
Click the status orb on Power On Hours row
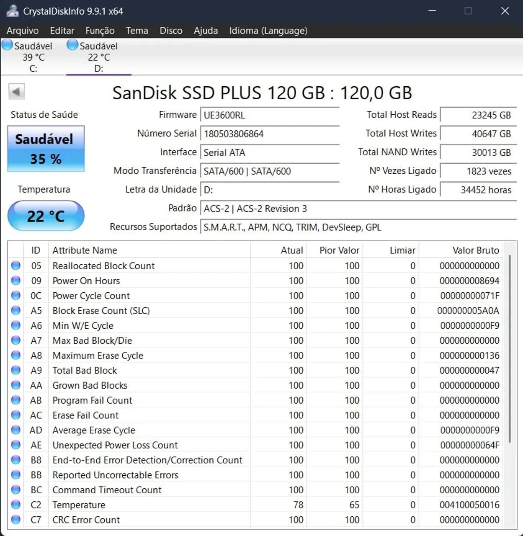point(16,281)
